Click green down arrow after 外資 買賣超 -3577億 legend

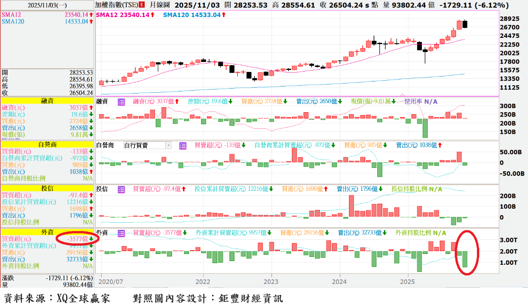[184, 233]
